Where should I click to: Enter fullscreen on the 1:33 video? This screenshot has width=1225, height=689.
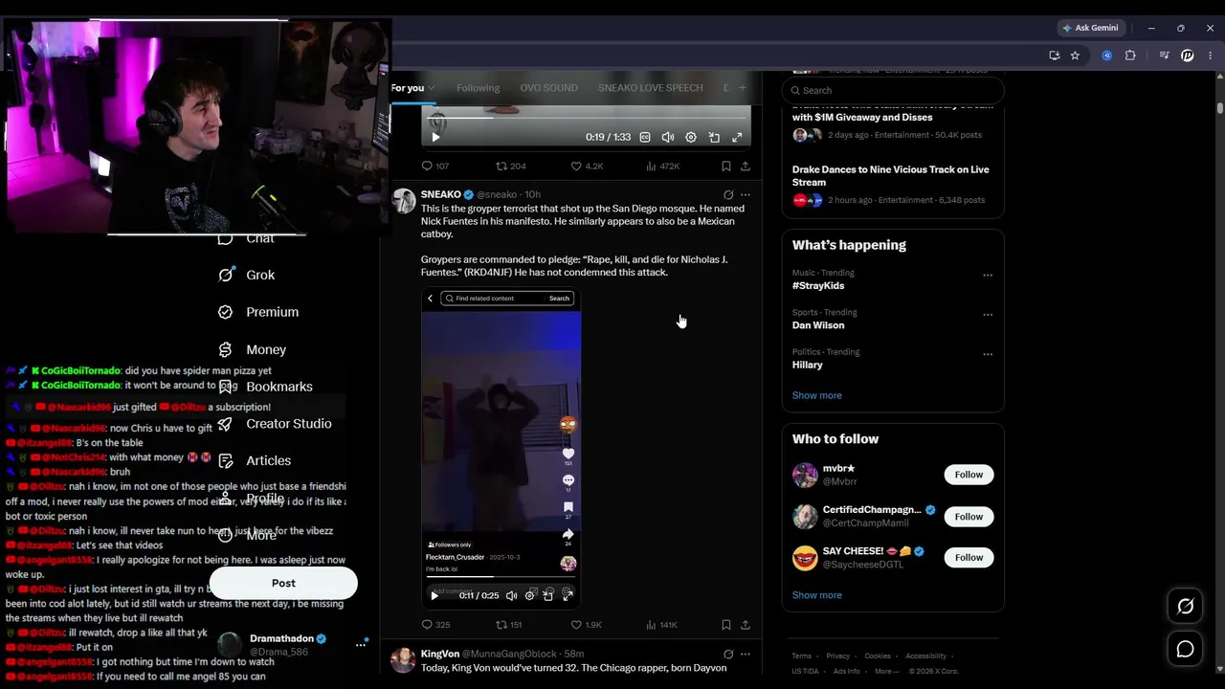[x=737, y=137]
